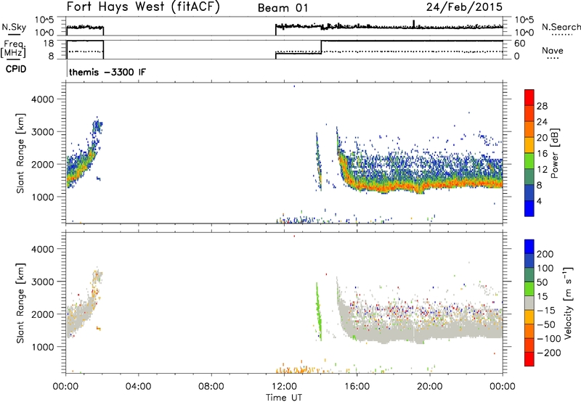The width and height of the screenshot is (581, 402).
Task: Click the blue top of the Velocity color bar
Action: [x=529, y=247]
